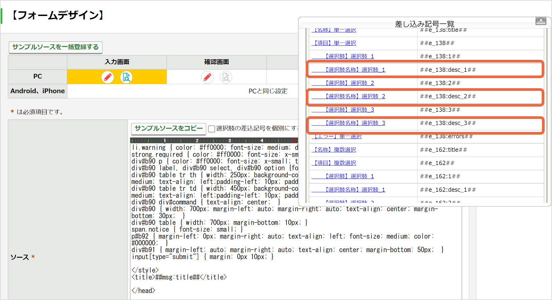Open 【選択肢】選択肢_1 link for e_162
This screenshot has height=300, width=552.
click(343, 176)
